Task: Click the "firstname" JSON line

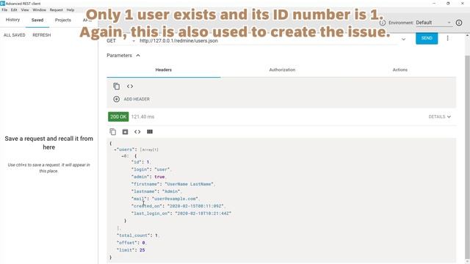Action: (173, 184)
